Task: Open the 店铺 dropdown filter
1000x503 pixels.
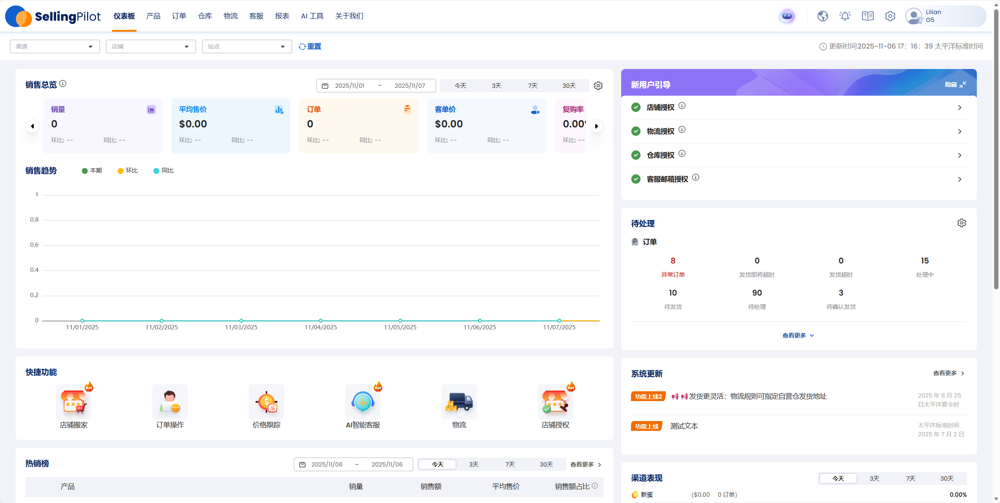Action: pyautogui.click(x=151, y=46)
